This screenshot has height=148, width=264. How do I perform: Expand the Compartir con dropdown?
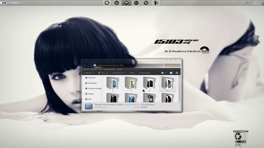(118, 73)
